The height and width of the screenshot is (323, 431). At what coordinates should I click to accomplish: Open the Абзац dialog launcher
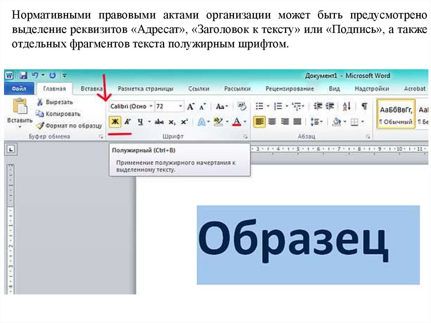(368, 136)
